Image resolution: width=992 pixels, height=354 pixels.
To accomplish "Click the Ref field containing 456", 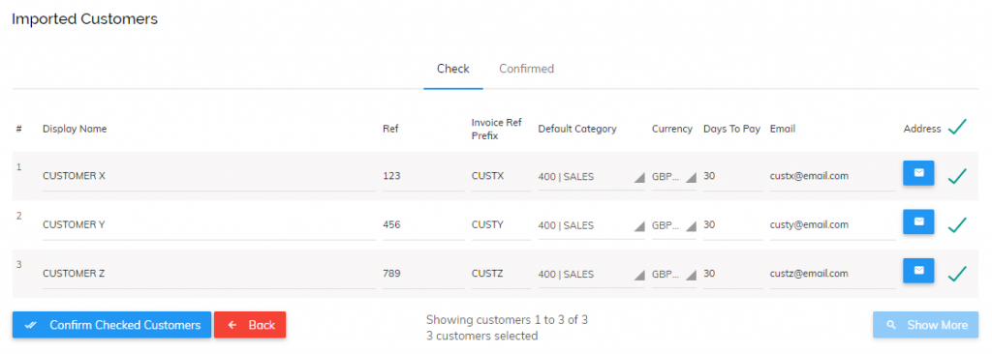I will (x=422, y=225).
